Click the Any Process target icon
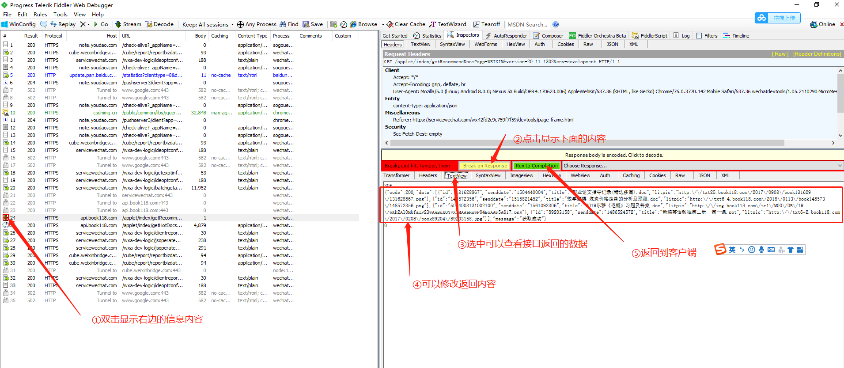Image resolution: width=844 pixels, height=368 pixels. click(x=241, y=24)
